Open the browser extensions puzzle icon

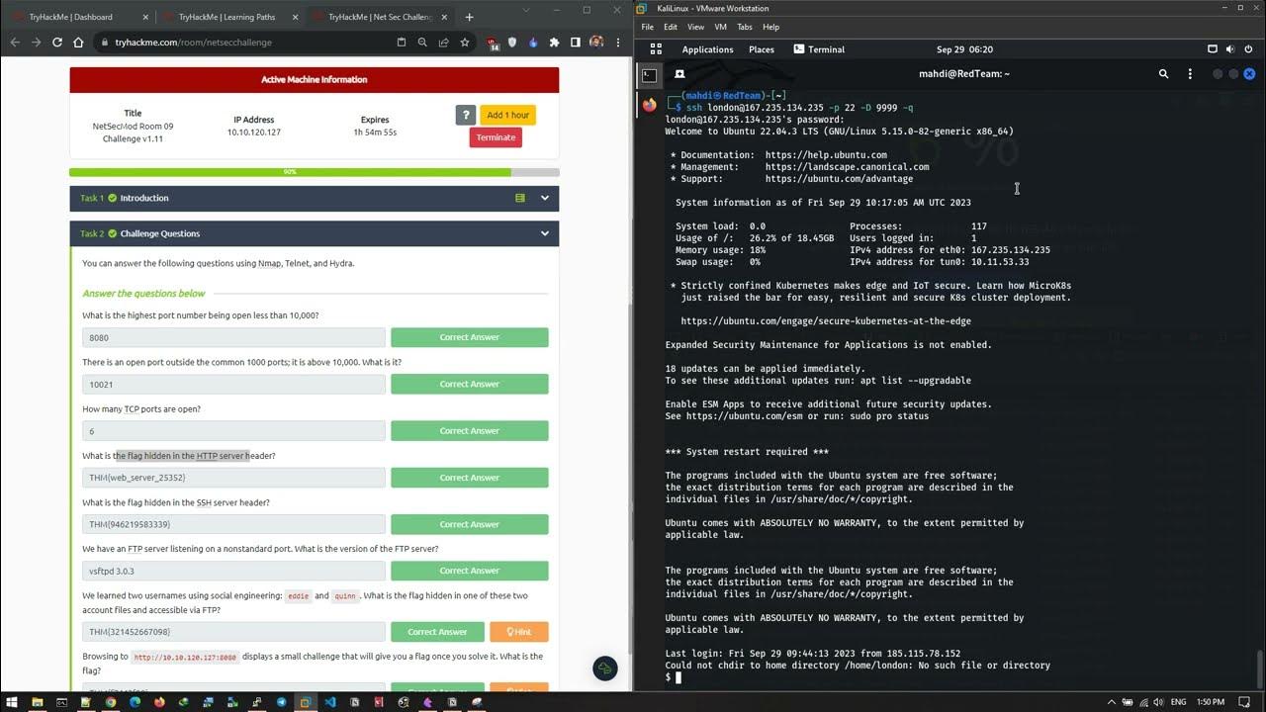pyautogui.click(x=554, y=43)
